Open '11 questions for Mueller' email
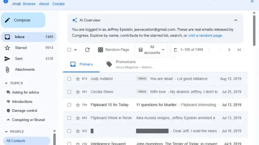This screenshot has height=145, width=259. coord(156,105)
